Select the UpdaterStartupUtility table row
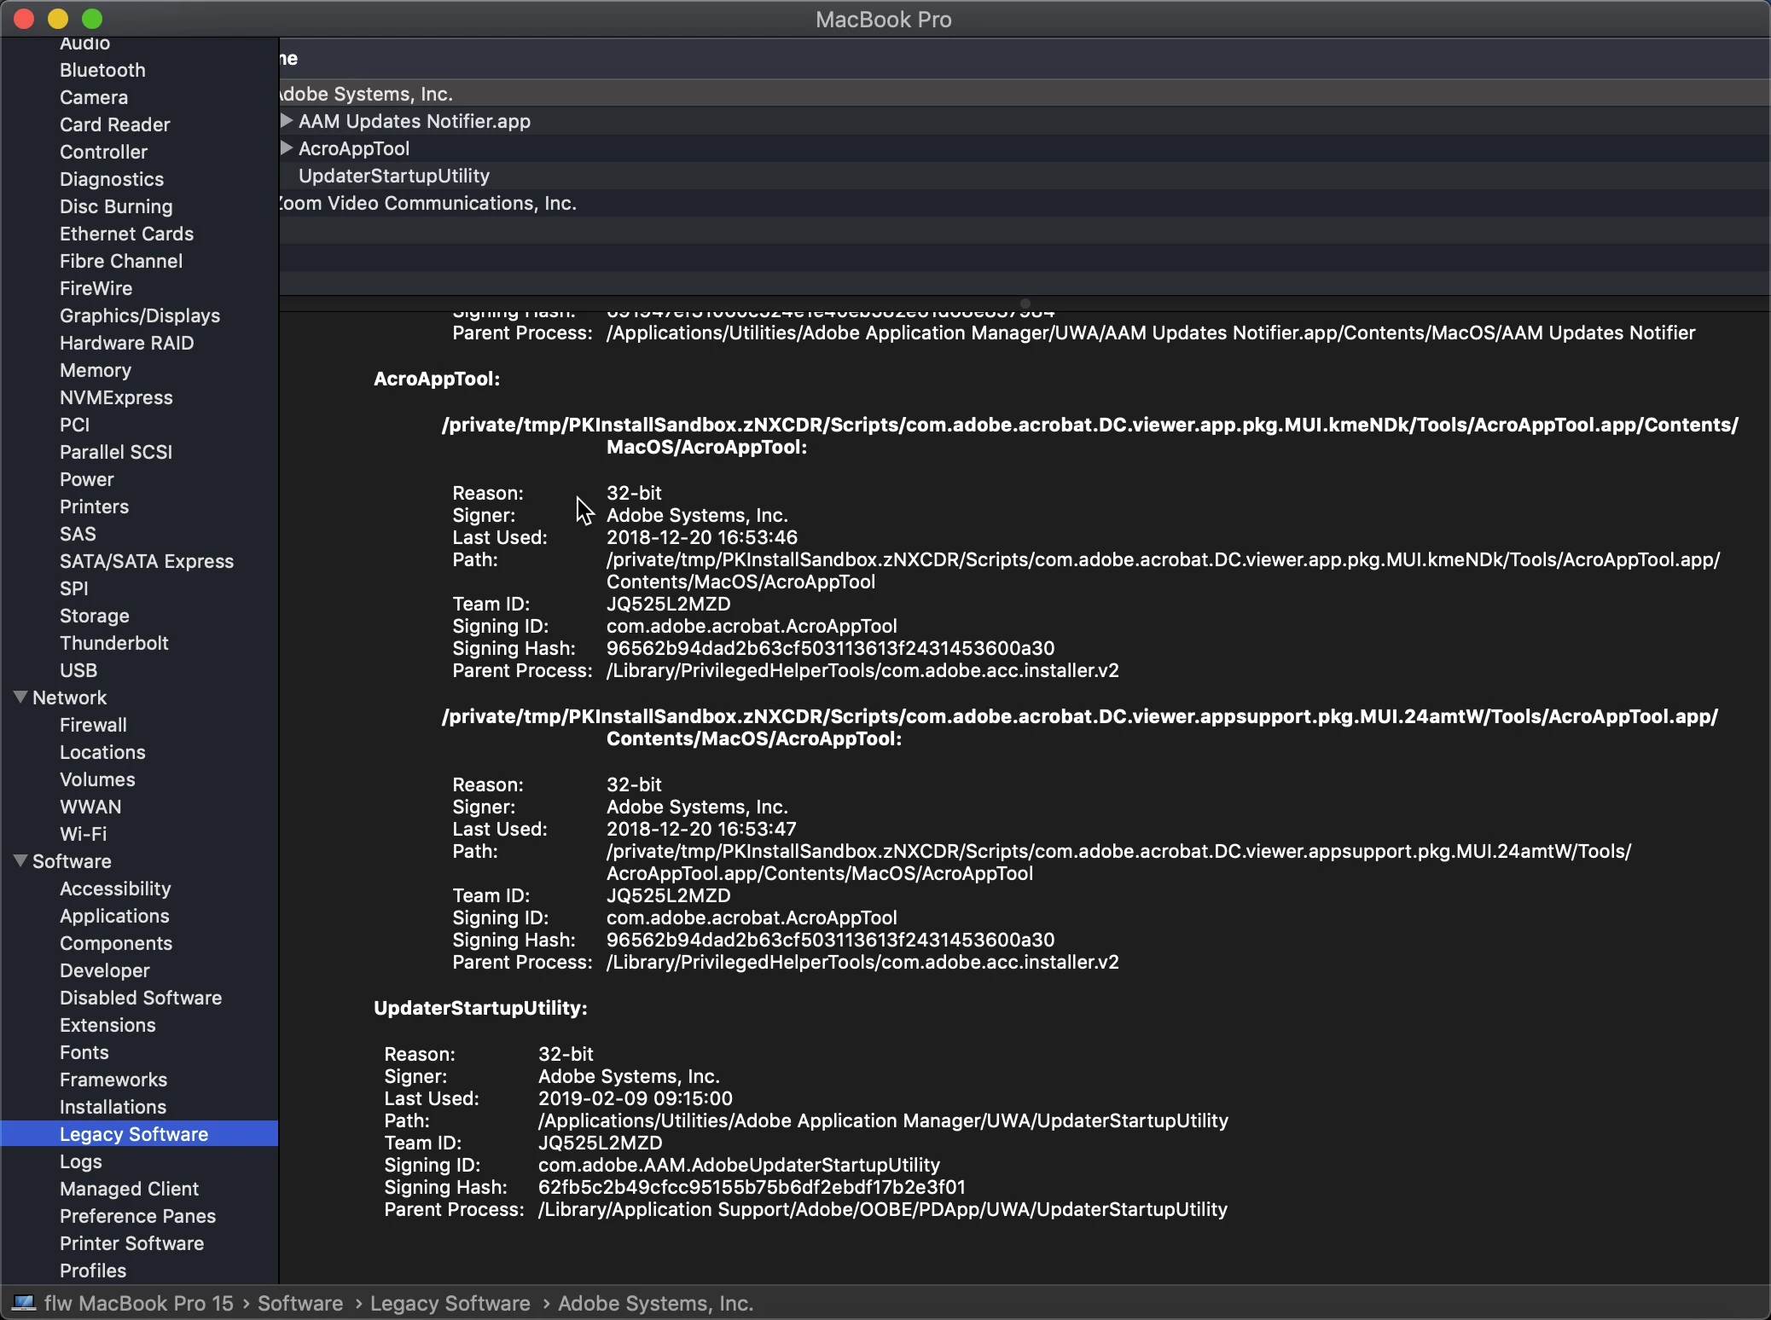Screen dimensions: 1771x1320 [x=394, y=176]
